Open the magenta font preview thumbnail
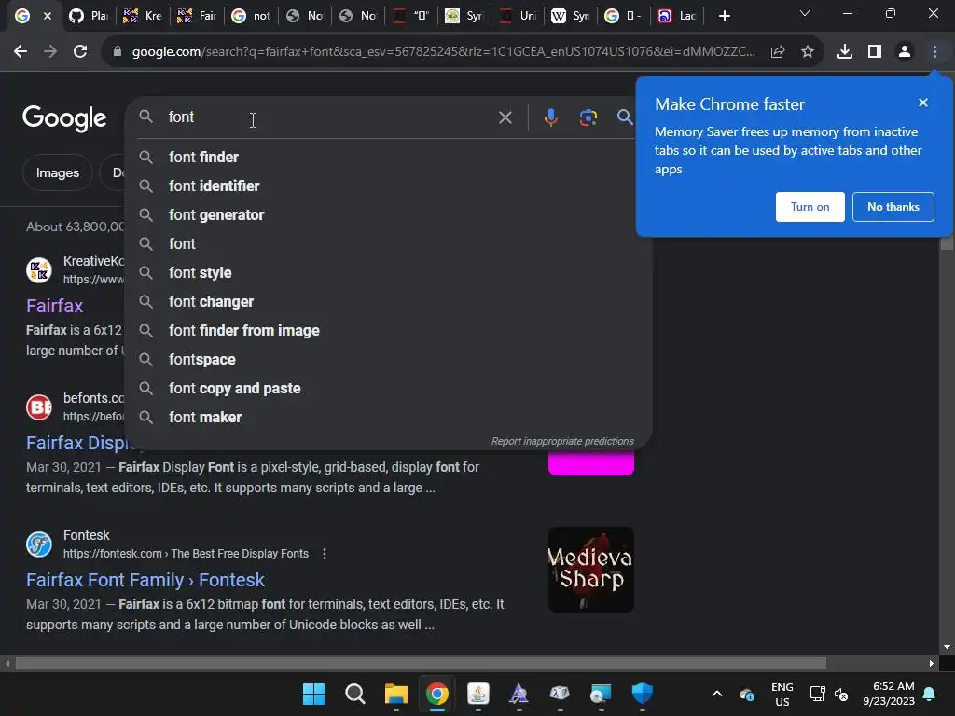The height and width of the screenshot is (716, 955). click(x=590, y=462)
